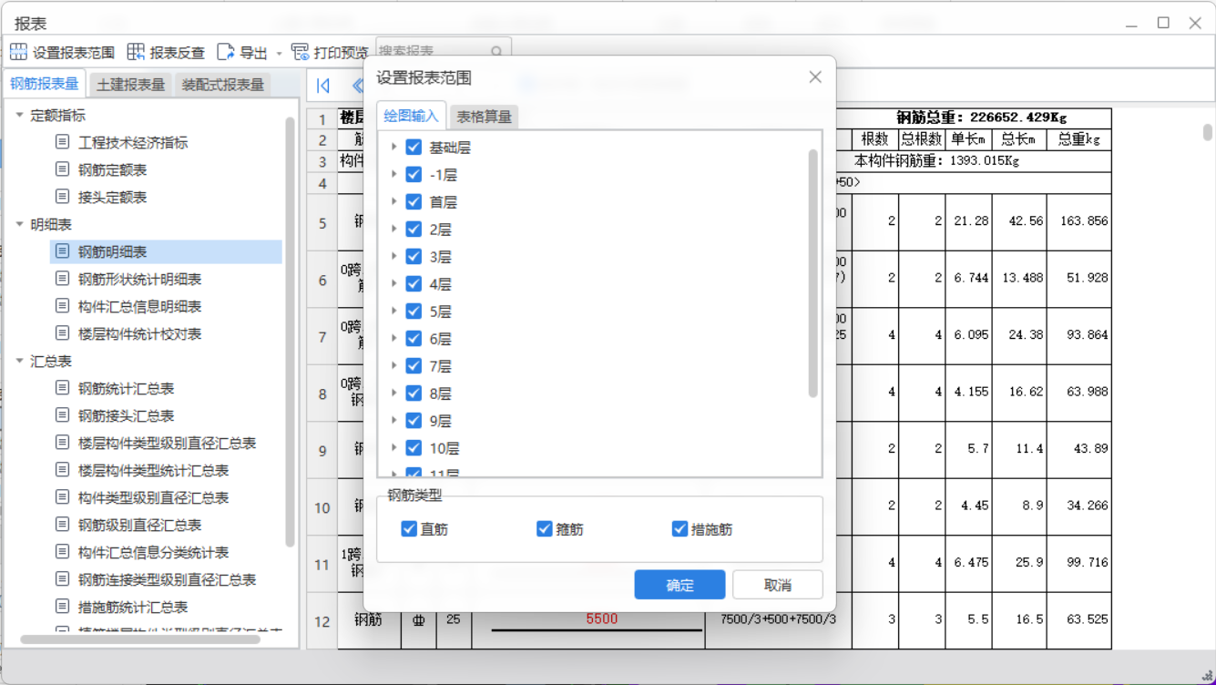Click the report tree horizontal scrollbar
Image resolution: width=1216 pixels, height=685 pixels.
coord(140,639)
